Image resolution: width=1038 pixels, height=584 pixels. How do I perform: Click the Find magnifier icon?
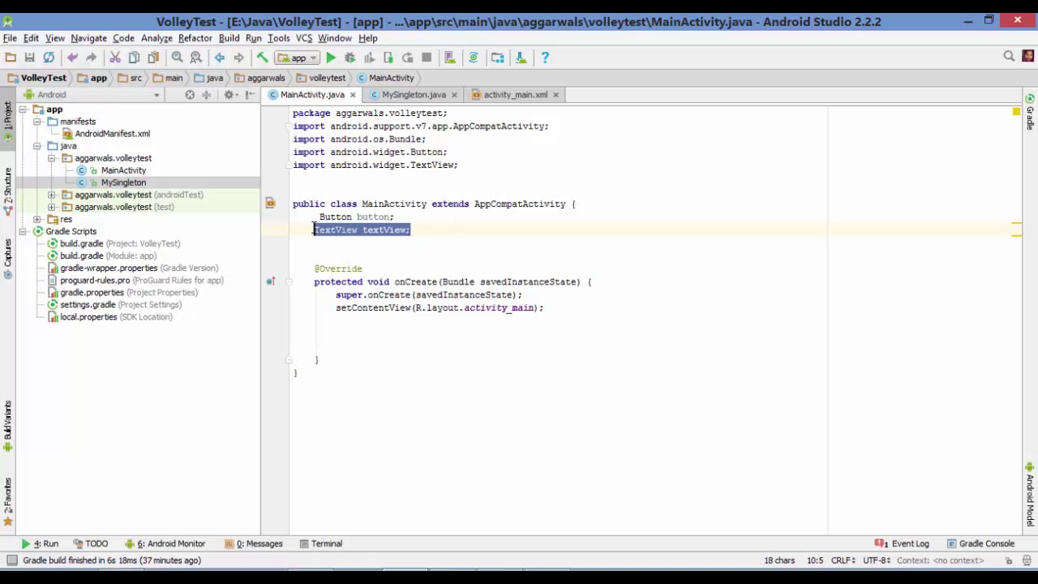coord(177,58)
